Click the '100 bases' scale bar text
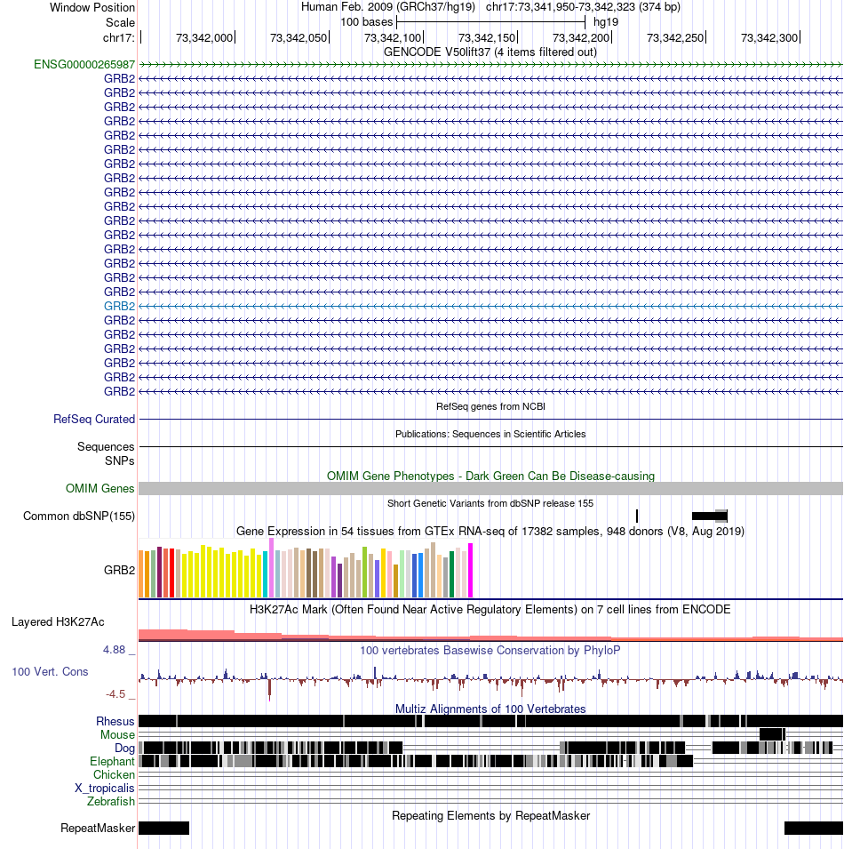The height and width of the screenshot is (849, 844). (366, 22)
